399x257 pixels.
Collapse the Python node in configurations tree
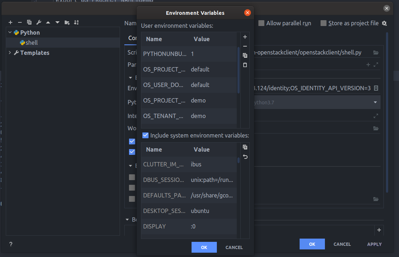click(10, 32)
